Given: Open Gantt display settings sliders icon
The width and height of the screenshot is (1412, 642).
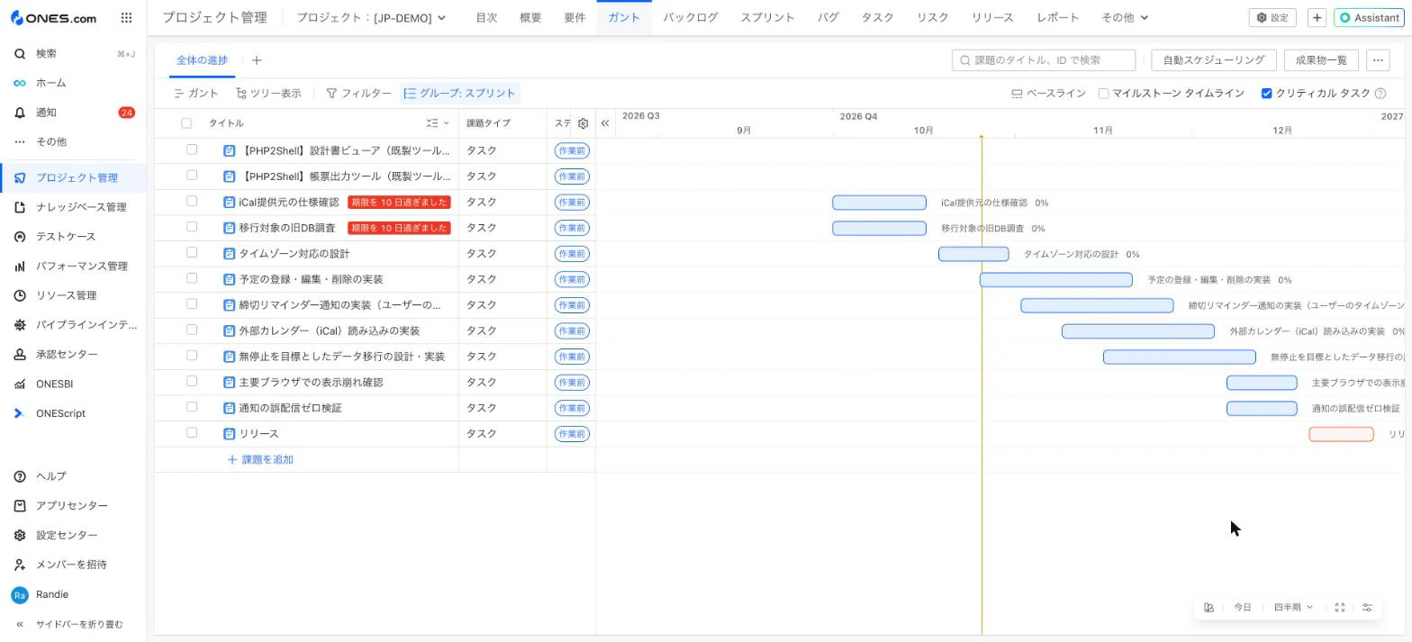Looking at the screenshot, I should point(1367,608).
